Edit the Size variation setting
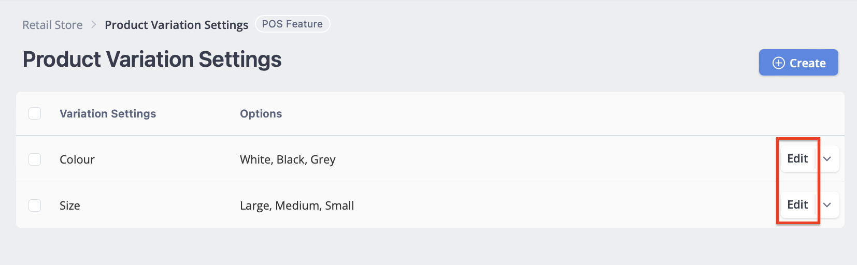857x265 pixels. coord(798,205)
